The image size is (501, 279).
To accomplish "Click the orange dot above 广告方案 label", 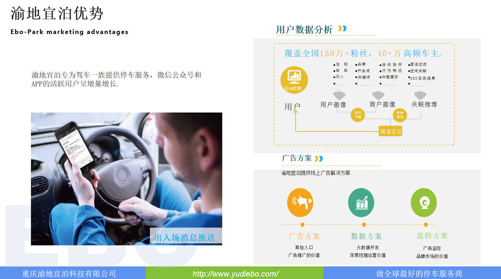I will click(302, 225).
